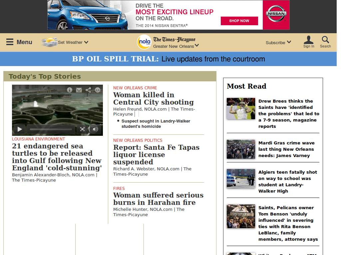Read the 21 endangered sea turtles headline
This screenshot has height=255, width=341.
(x=57, y=157)
